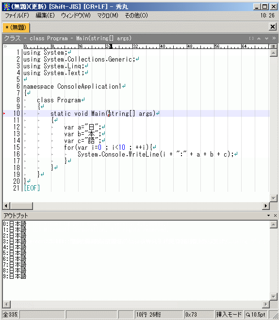Click the outline bar bracket icon

point(251,38)
